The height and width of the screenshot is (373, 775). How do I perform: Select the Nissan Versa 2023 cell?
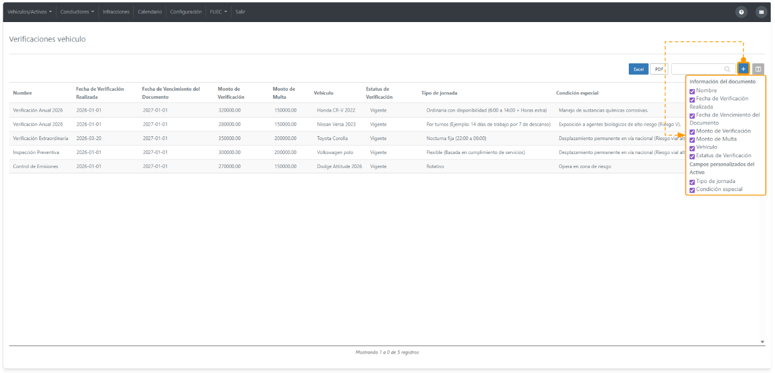(336, 125)
